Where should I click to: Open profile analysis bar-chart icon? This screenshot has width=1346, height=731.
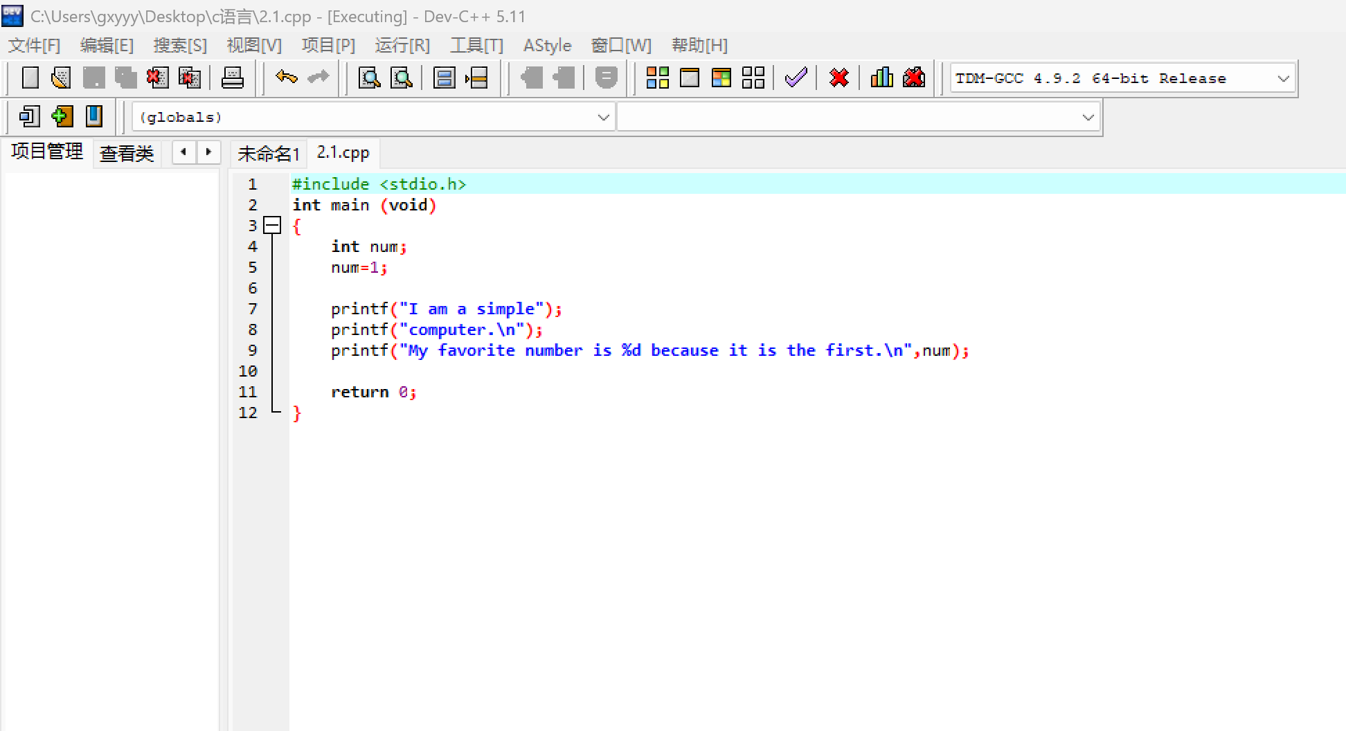pos(881,78)
